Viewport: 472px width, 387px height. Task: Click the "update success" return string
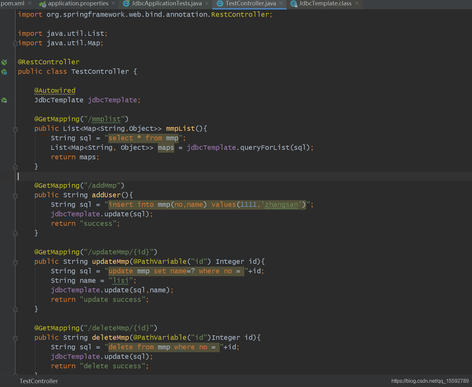coord(112,300)
